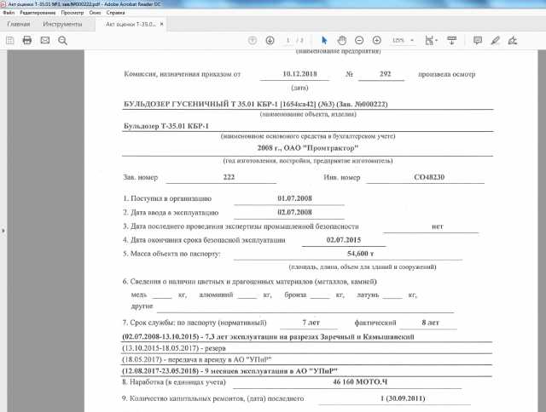This screenshot has height=412, width=546.
Task: Click the date 01.07.2008
Action: [294, 198]
